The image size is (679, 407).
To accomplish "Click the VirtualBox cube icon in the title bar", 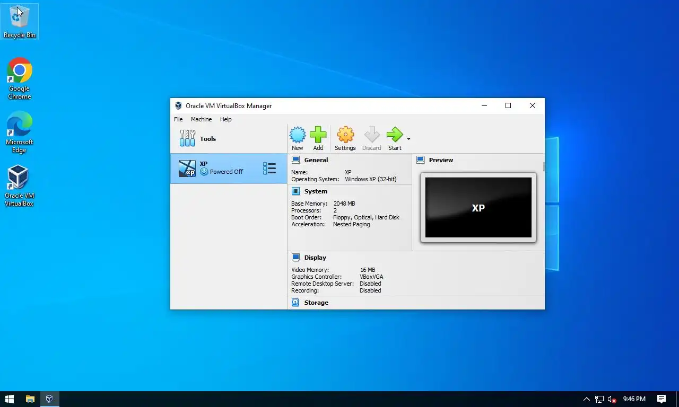I will point(178,106).
